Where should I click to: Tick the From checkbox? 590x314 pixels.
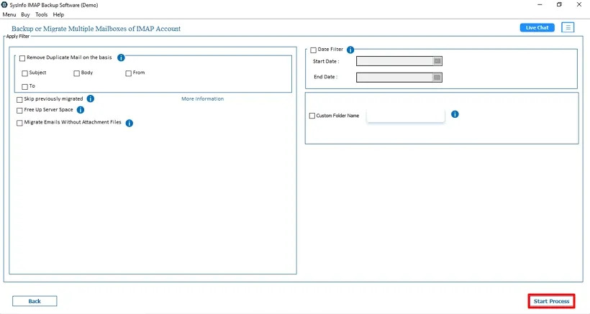[129, 73]
